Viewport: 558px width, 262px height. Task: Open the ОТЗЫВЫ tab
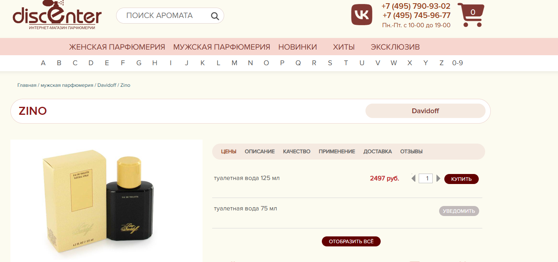(411, 152)
